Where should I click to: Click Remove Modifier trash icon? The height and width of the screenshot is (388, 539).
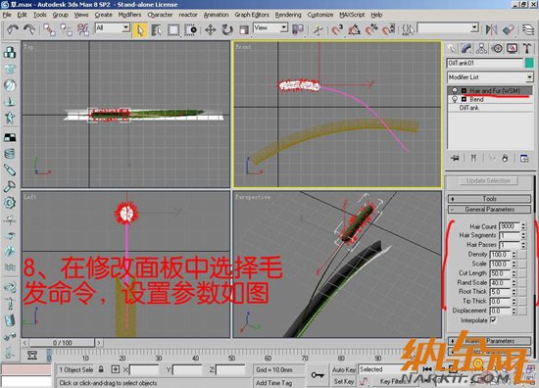coord(505,159)
